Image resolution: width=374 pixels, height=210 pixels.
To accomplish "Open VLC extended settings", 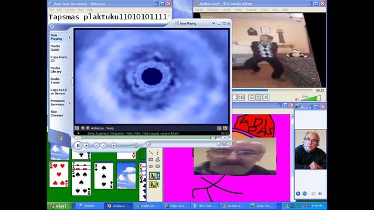I will point(241,97).
